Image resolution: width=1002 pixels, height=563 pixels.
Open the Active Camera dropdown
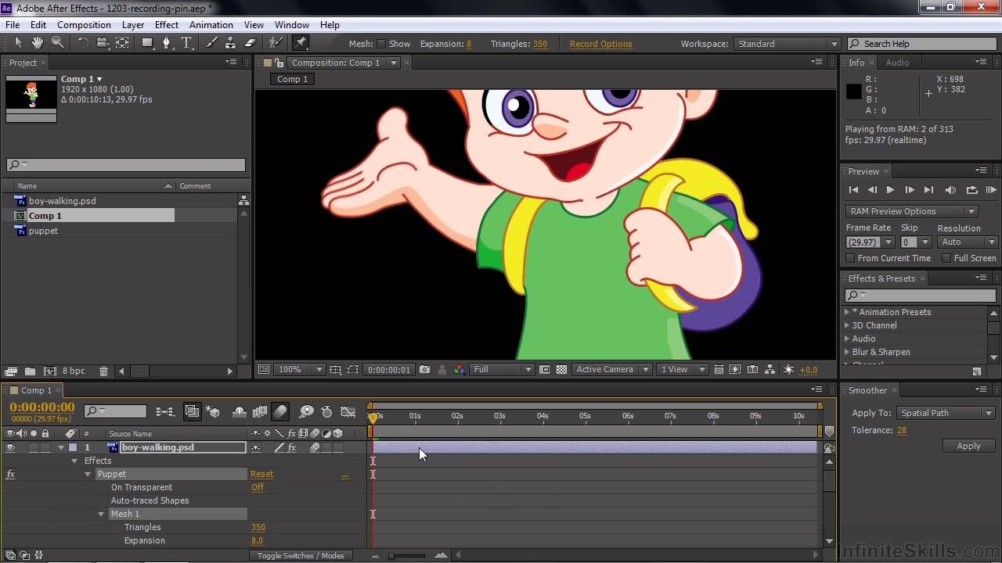click(x=611, y=370)
